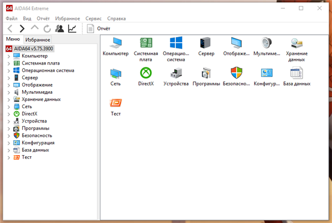332x223 pixels.
Task: Switch to the Меню tab
Action: coord(13,39)
